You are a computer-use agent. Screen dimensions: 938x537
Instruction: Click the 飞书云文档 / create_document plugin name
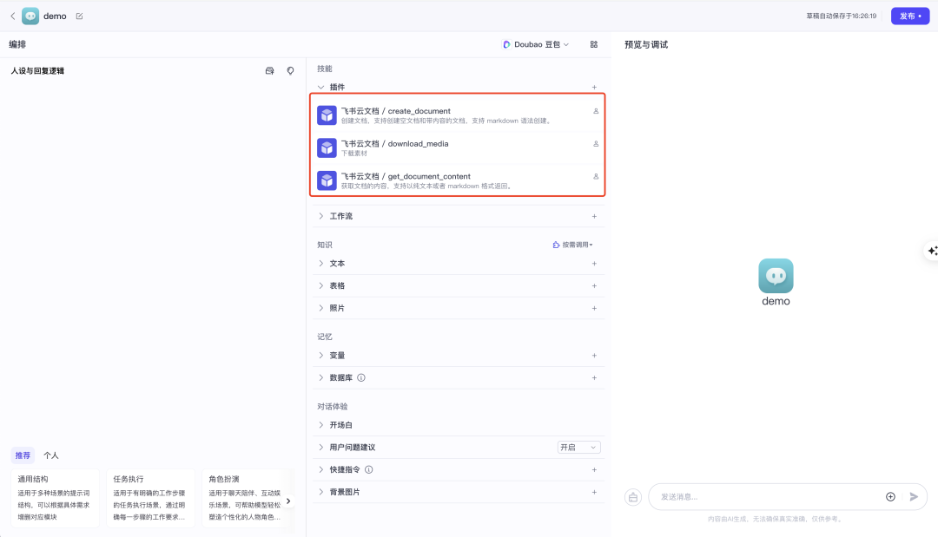(x=395, y=111)
